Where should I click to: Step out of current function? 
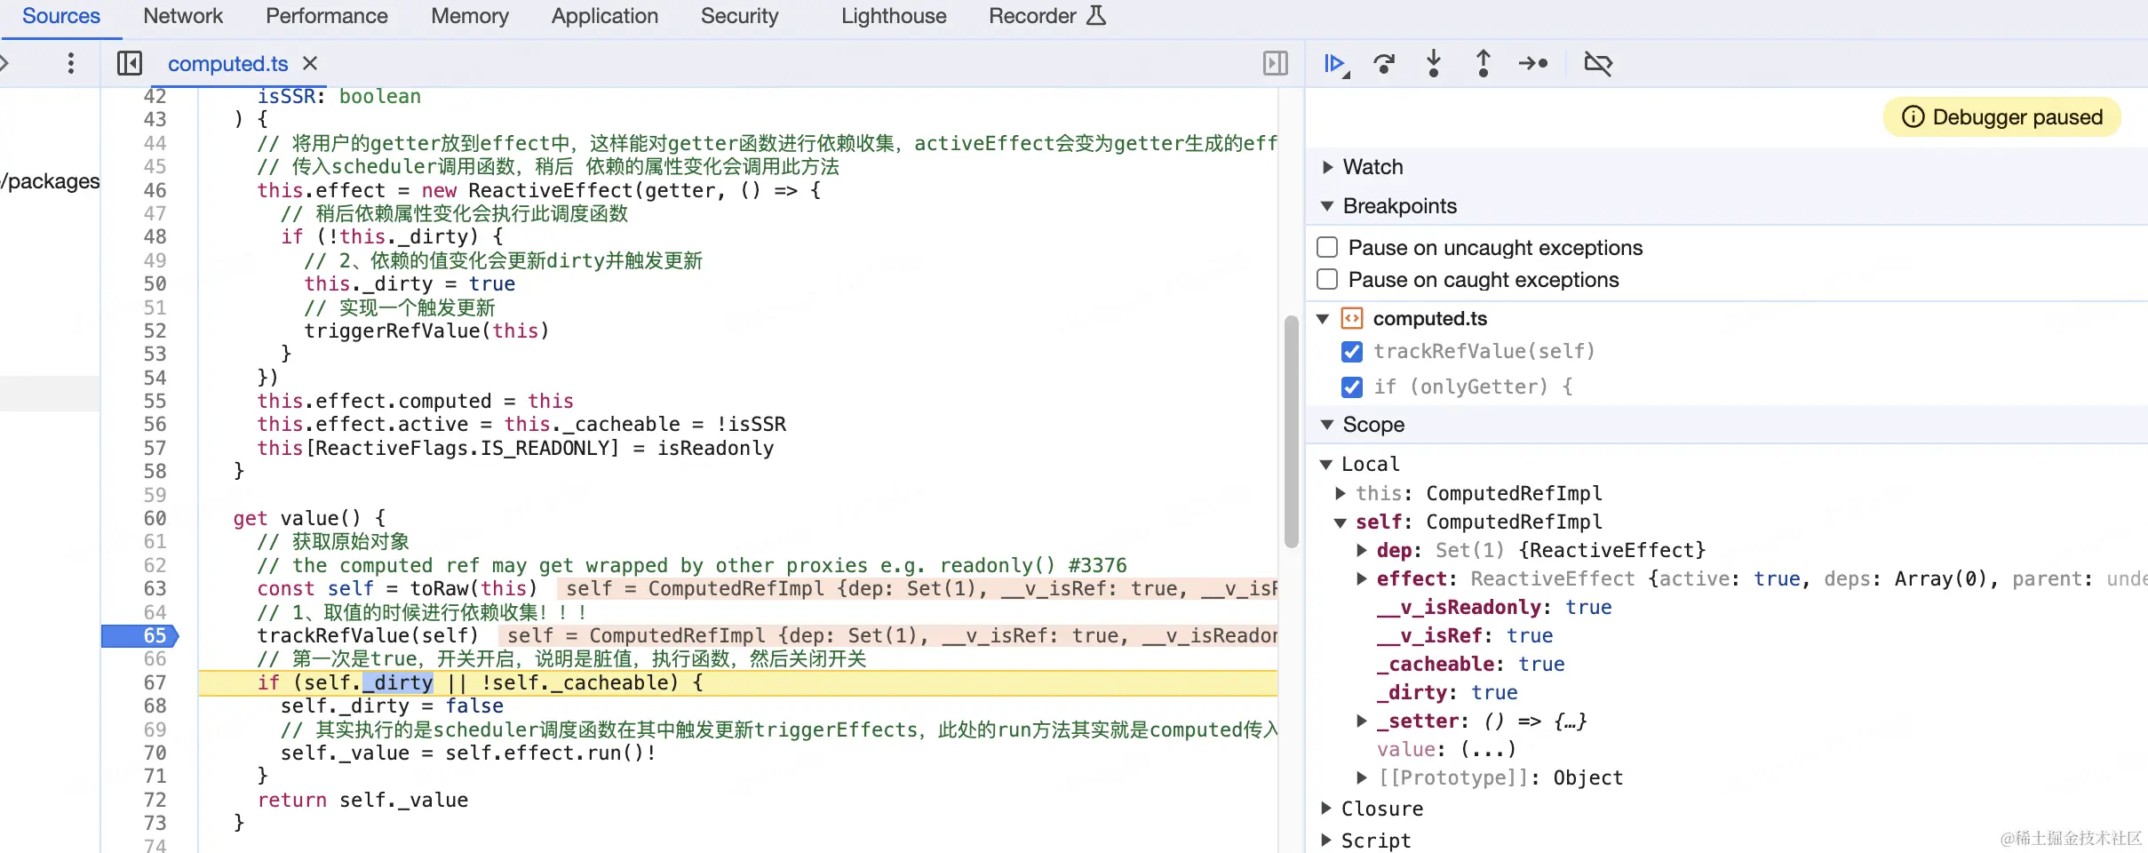click(1483, 63)
